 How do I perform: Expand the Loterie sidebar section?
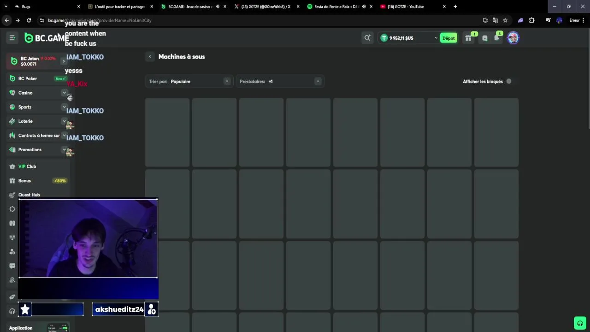click(64, 121)
